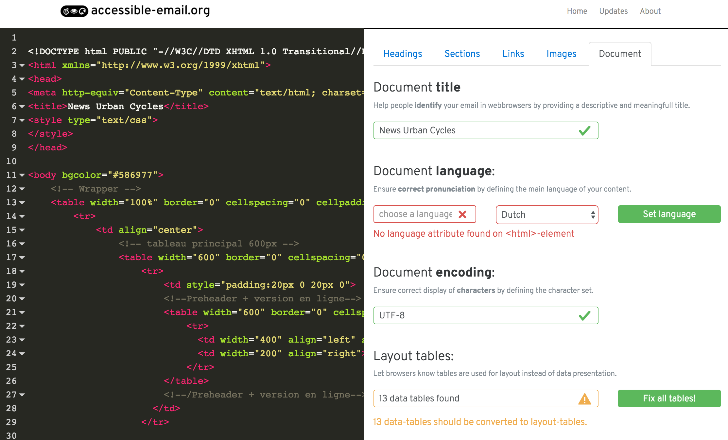The width and height of the screenshot is (728, 440).
Task: Fold the title tag on line 6
Action: [x=22, y=107]
